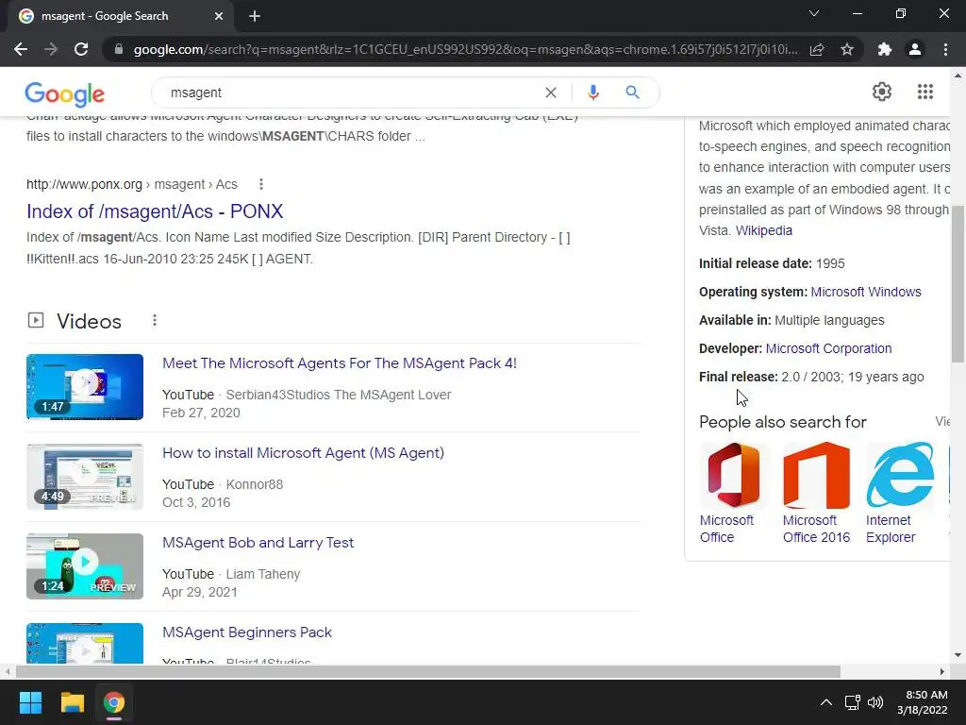This screenshot has width=966, height=725.
Task: View site information lock icon
Action: pos(119,49)
